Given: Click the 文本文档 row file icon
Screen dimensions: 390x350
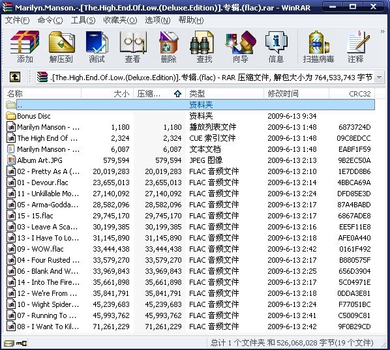Looking at the screenshot, I should pos(11,149).
